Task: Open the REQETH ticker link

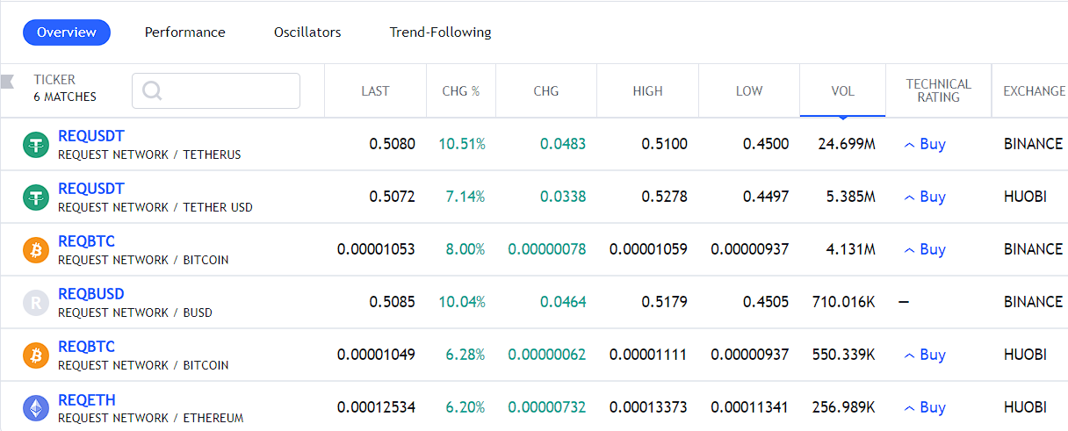Action: tap(86, 399)
